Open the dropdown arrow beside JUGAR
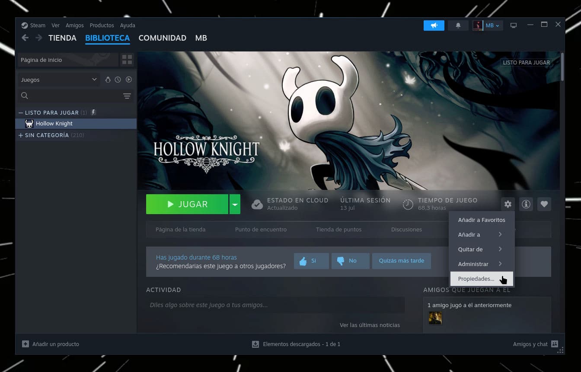 [x=235, y=204]
